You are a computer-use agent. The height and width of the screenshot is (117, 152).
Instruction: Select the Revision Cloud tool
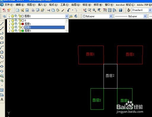(x=2, y=57)
